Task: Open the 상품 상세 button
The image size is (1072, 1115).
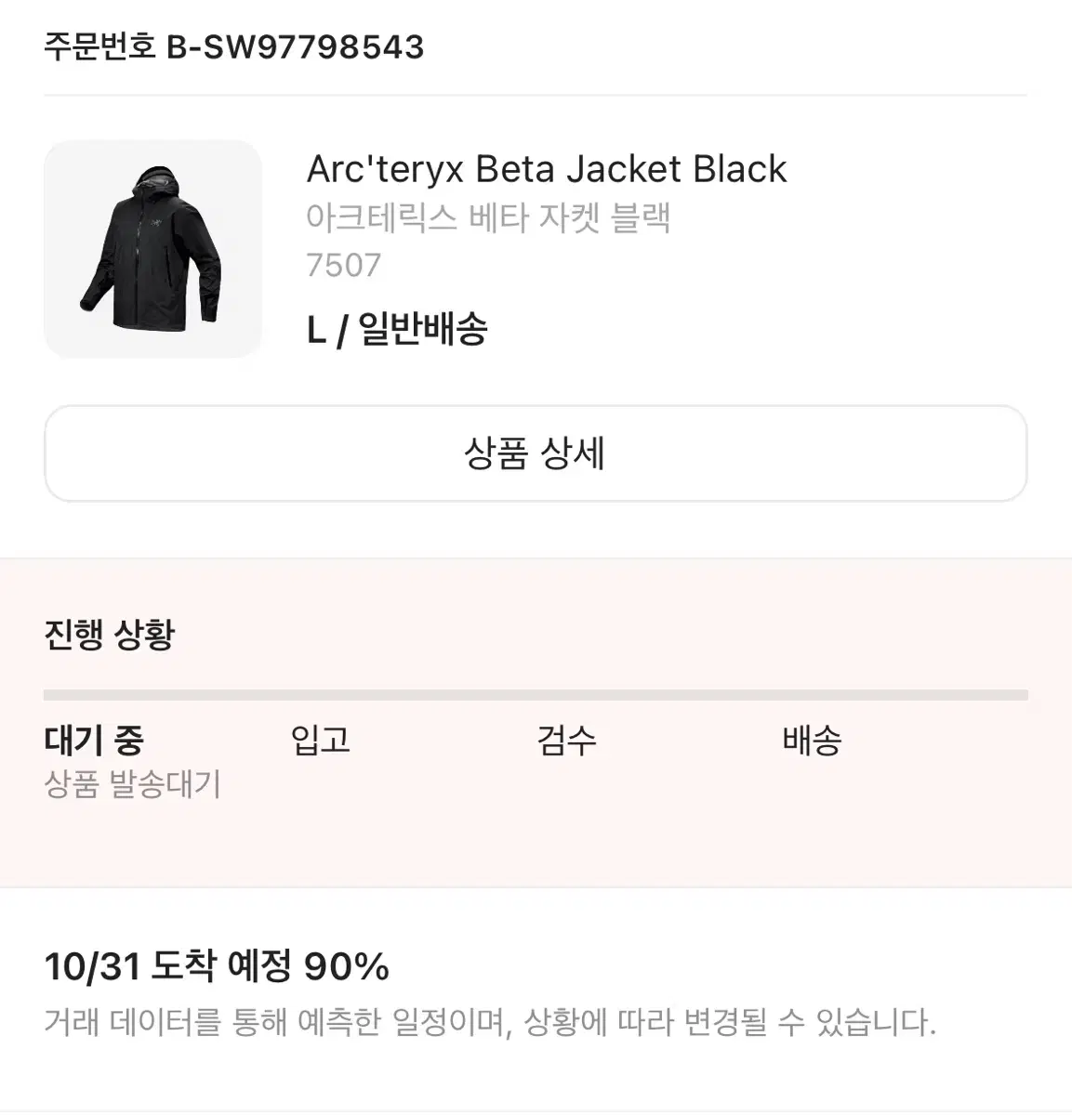Action: pos(536,453)
